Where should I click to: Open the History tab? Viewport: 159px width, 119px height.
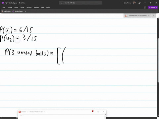(29, 8)
